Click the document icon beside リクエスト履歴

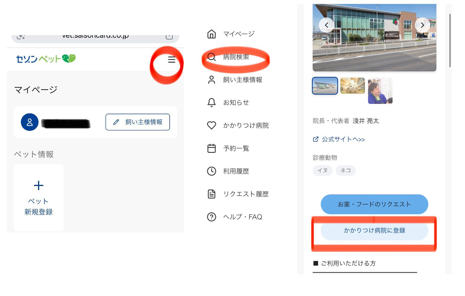pos(212,194)
